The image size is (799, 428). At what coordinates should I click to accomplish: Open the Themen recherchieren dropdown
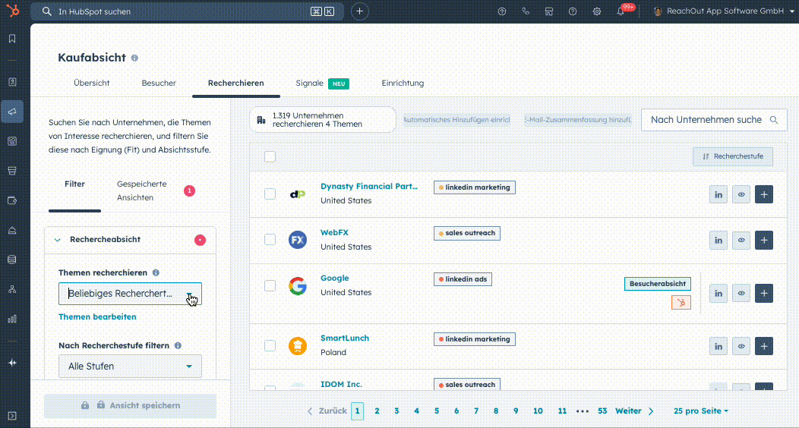tap(130, 294)
